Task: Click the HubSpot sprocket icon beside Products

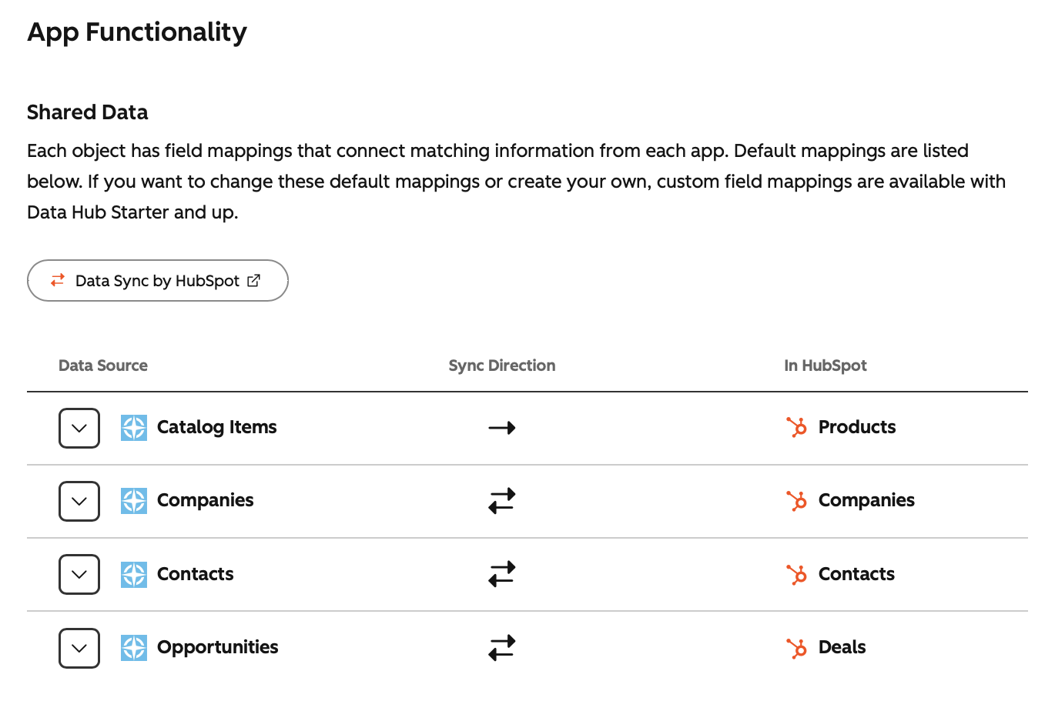Action: [797, 427]
